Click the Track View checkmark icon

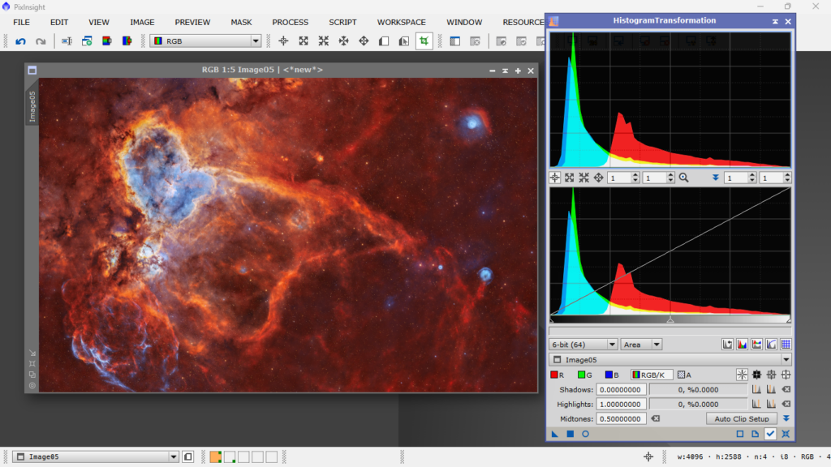tap(770, 434)
